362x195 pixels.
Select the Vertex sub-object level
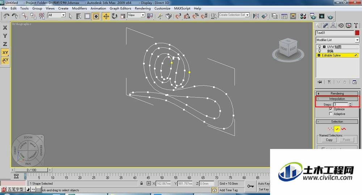point(331,129)
